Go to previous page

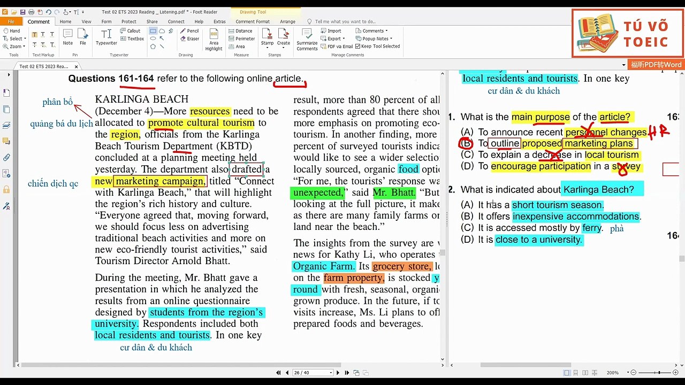[287, 373]
